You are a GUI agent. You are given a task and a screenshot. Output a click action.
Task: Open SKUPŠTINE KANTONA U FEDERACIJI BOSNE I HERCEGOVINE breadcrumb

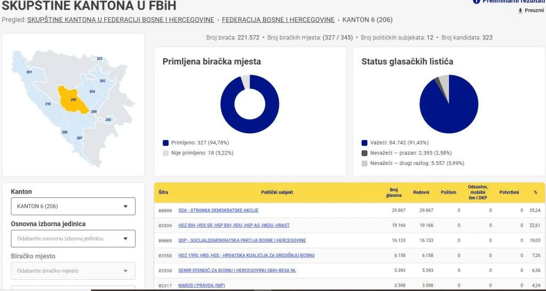tap(121, 20)
